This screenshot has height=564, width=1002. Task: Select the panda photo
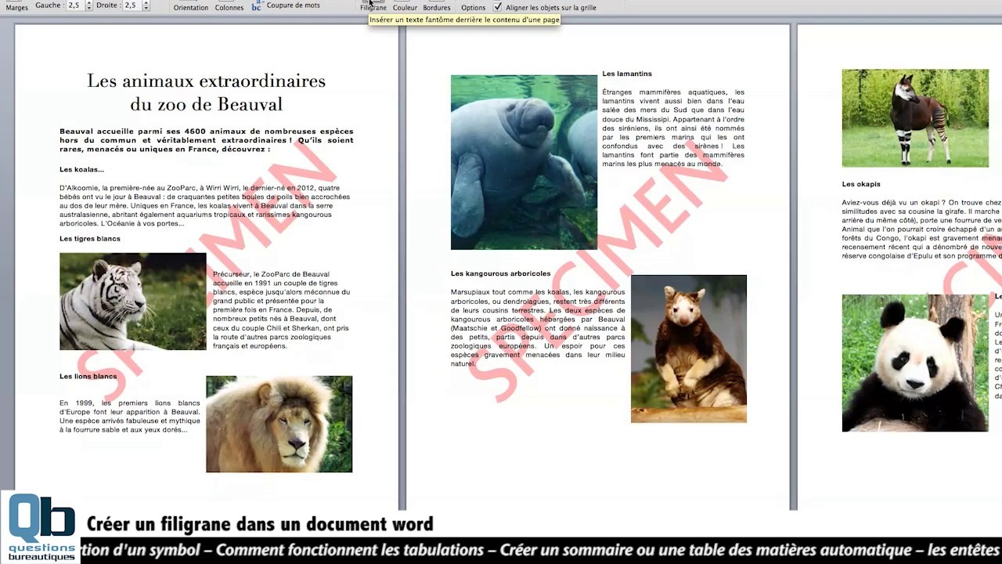(915, 363)
